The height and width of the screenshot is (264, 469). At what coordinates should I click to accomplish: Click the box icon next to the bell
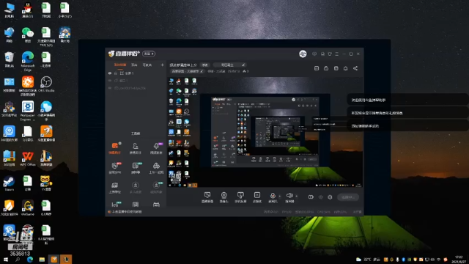[x=336, y=68]
